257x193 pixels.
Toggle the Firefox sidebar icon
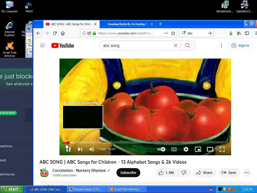[247, 33]
